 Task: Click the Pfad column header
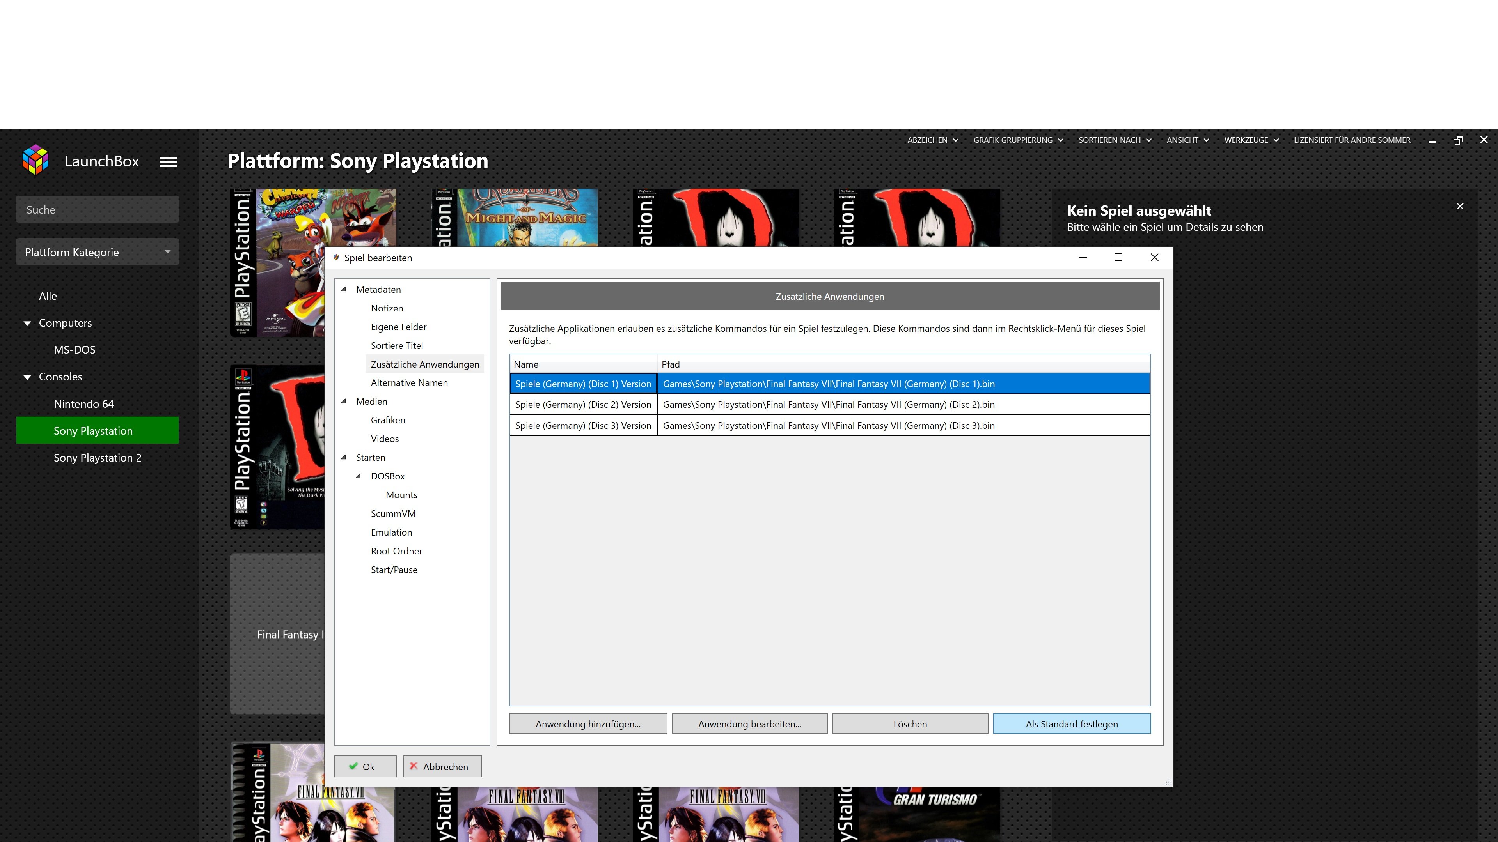pyautogui.click(x=904, y=364)
